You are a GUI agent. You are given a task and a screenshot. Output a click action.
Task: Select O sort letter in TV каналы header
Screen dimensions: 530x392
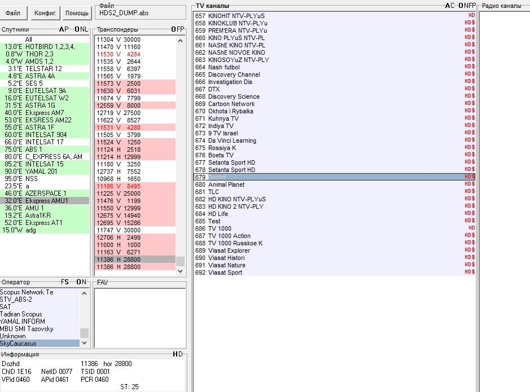point(461,6)
